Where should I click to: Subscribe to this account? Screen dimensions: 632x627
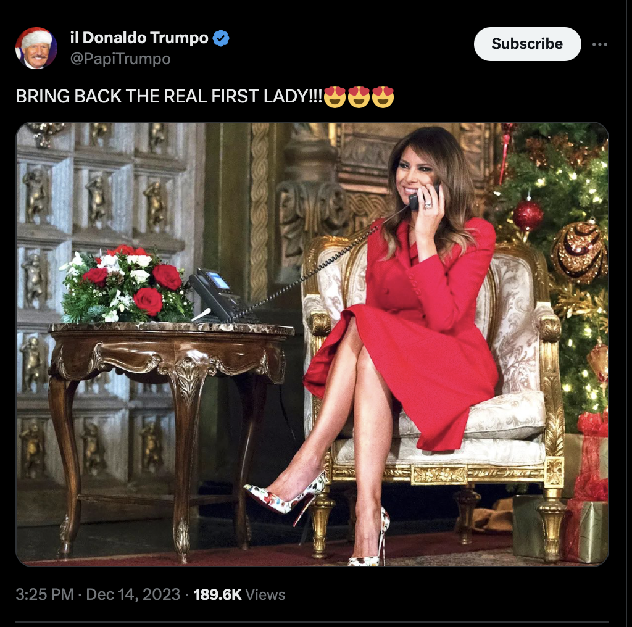pos(527,44)
